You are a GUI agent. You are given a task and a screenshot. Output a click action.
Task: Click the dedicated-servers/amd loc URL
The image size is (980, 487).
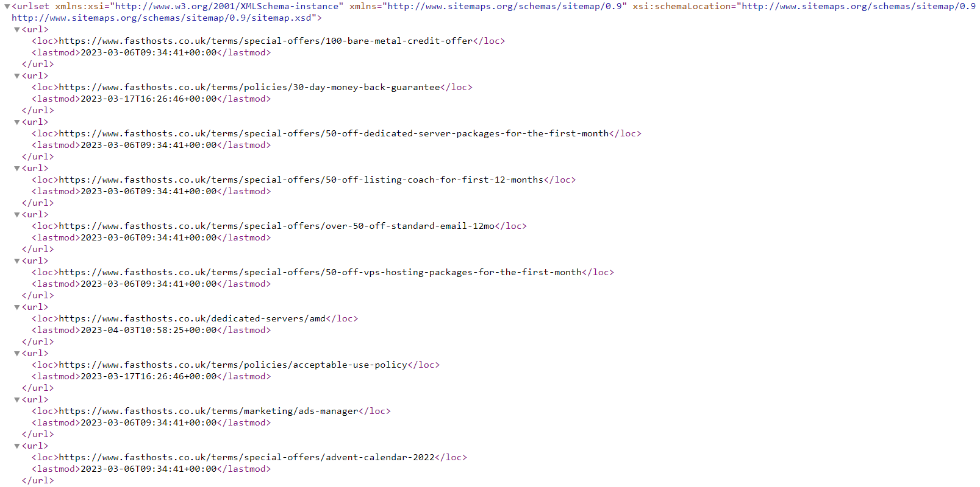[x=193, y=318]
